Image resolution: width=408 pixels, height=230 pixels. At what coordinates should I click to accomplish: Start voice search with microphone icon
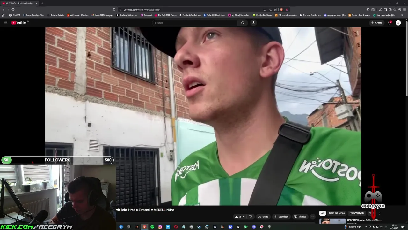[253, 23]
